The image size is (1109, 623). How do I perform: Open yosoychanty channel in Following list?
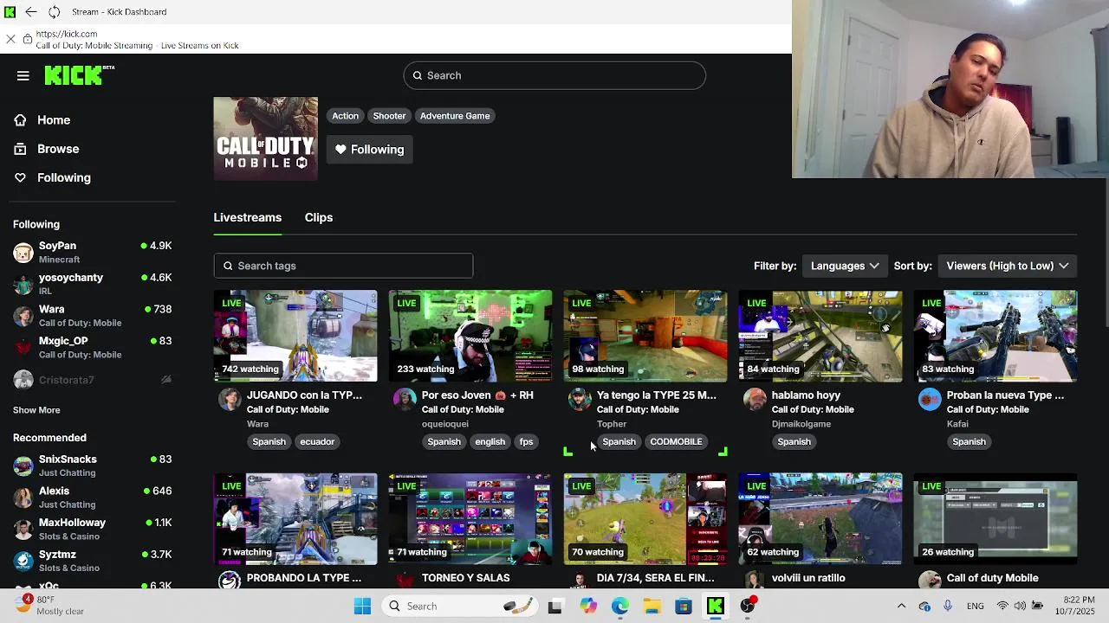pyautogui.click(x=92, y=284)
